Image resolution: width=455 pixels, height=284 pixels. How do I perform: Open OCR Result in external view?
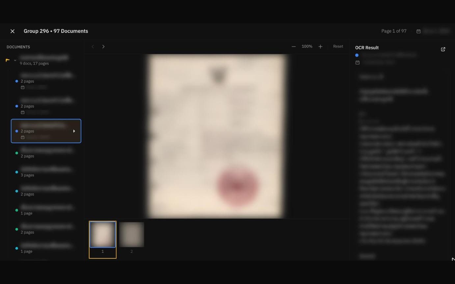443,49
